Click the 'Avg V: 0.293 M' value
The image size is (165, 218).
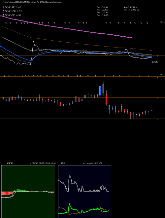[130, 7]
